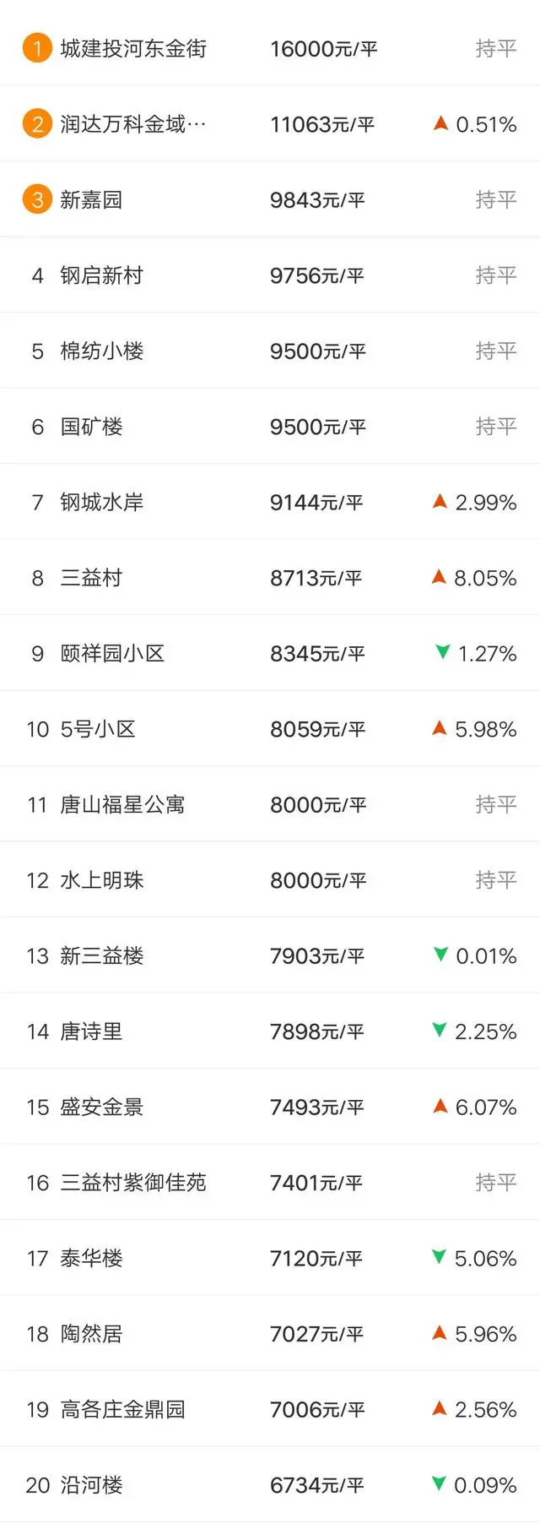The height and width of the screenshot is (1524, 540).
Task: Open 润达万科金域 community entry
Action: click(x=270, y=124)
